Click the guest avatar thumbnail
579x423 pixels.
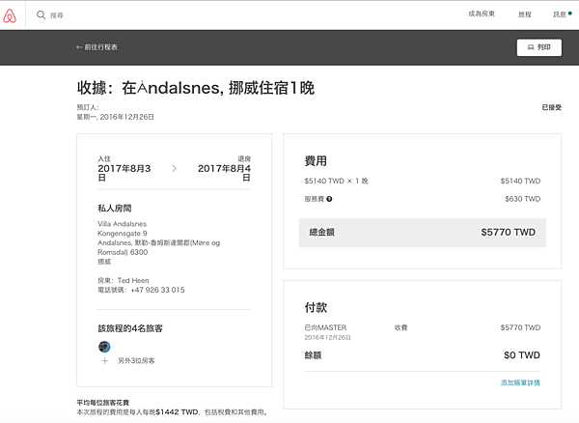coord(104,347)
